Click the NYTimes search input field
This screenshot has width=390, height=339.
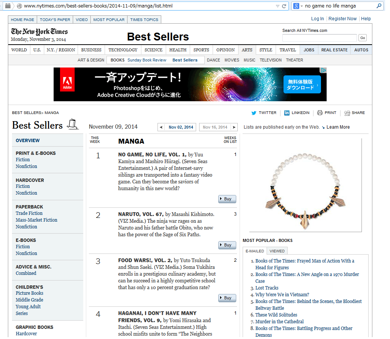(319, 38)
